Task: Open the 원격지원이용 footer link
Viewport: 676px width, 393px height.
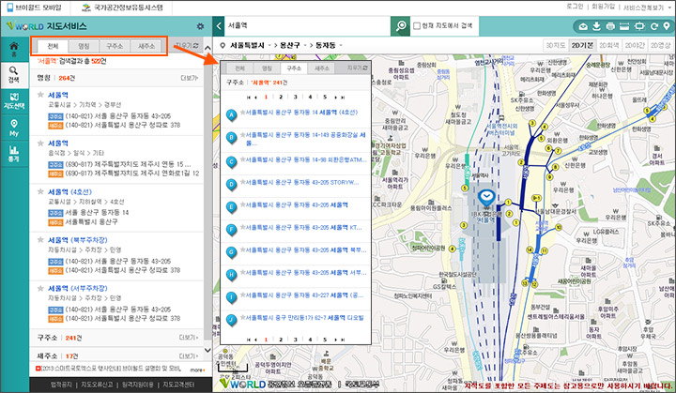Action: point(137,385)
